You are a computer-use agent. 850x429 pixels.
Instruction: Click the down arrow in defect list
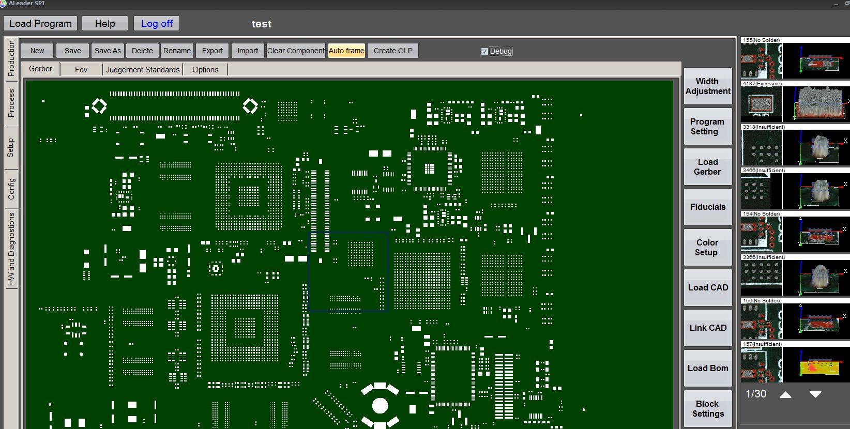(x=815, y=394)
